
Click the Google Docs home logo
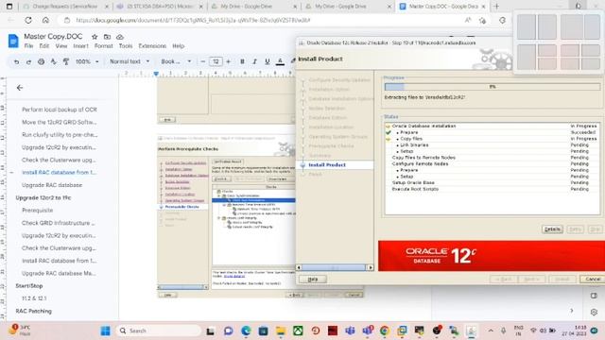point(13,41)
